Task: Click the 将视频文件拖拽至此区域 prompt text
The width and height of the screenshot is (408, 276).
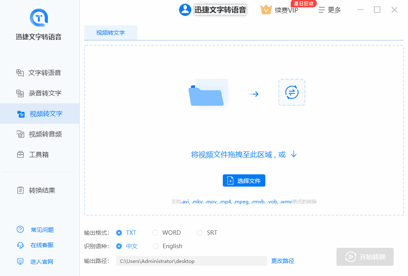Action: [x=238, y=155]
